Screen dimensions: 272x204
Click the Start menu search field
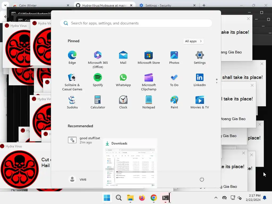click(136, 23)
